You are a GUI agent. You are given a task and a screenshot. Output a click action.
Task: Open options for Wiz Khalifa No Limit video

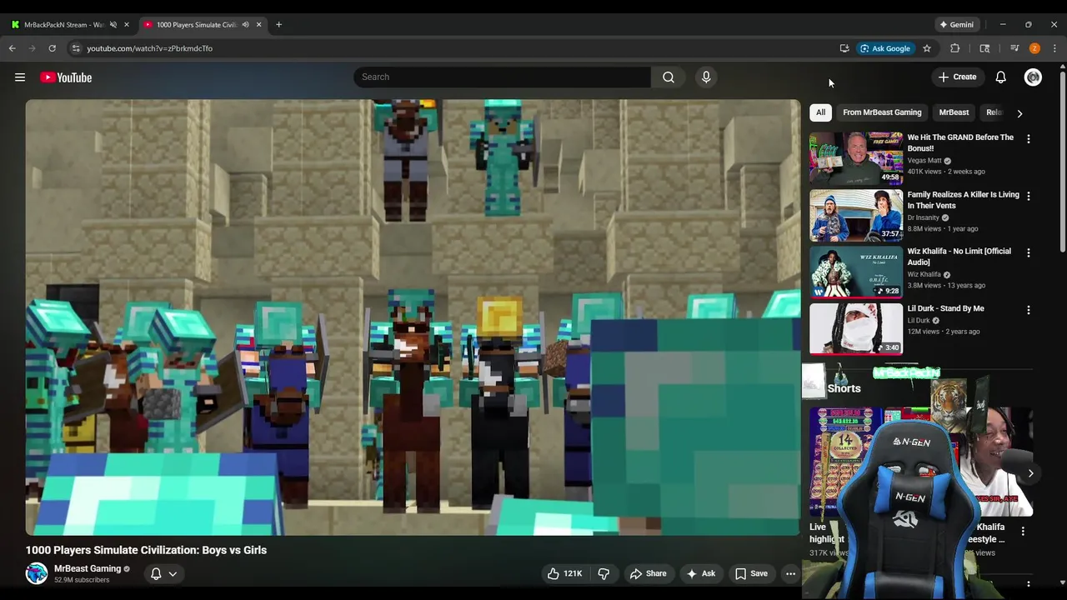coord(1028,252)
